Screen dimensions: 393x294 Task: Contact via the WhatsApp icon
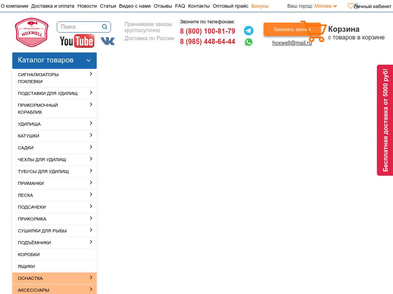coord(249,42)
